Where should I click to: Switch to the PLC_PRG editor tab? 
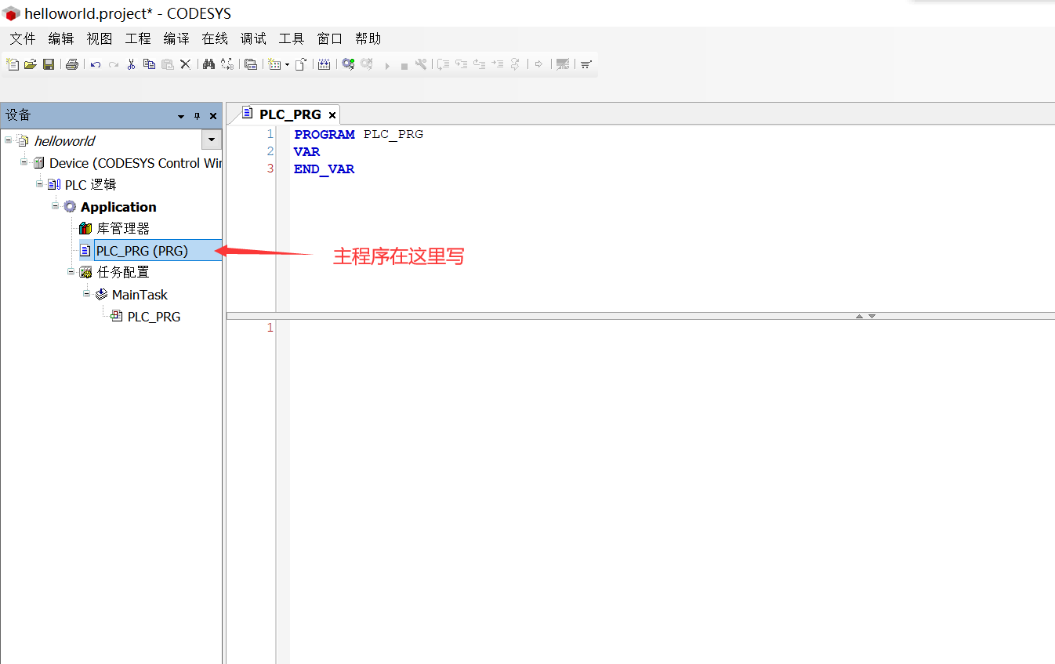[x=290, y=114]
